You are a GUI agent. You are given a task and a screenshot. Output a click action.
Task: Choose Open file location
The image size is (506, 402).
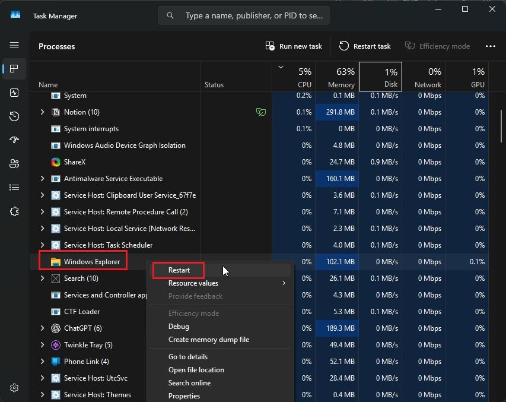(221, 370)
